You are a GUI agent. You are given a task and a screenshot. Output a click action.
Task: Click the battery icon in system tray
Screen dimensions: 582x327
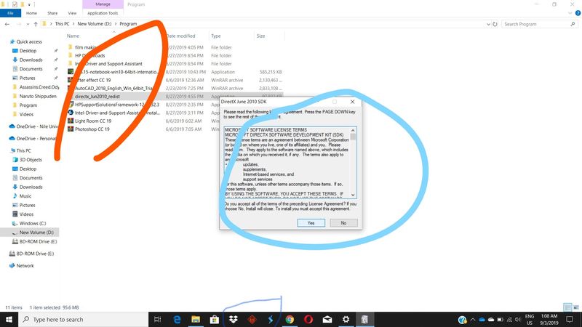tap(500, 319)
